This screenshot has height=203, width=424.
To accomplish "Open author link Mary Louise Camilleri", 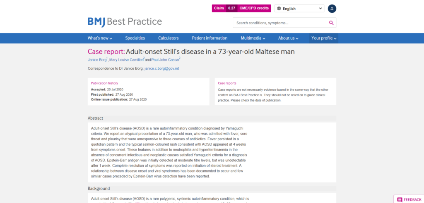I will pyautogui.click(x=126, y=60).
